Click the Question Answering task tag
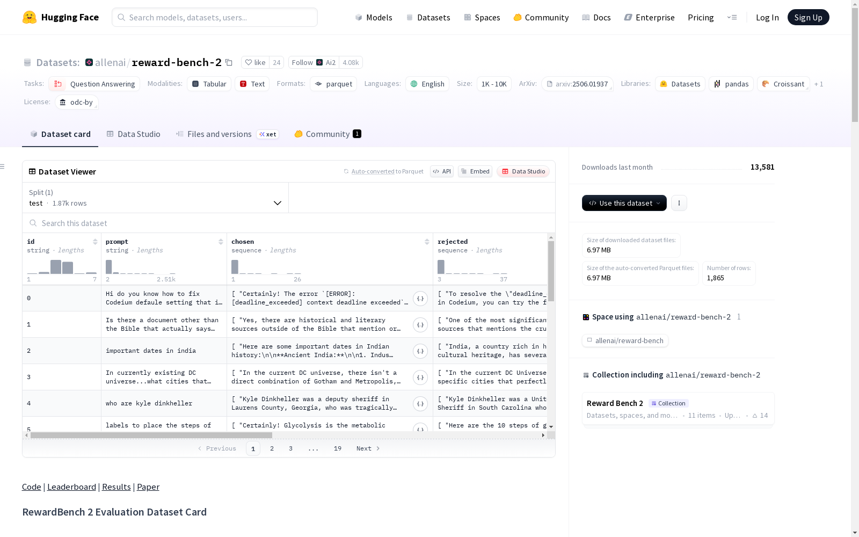 [x=94, y=84]
